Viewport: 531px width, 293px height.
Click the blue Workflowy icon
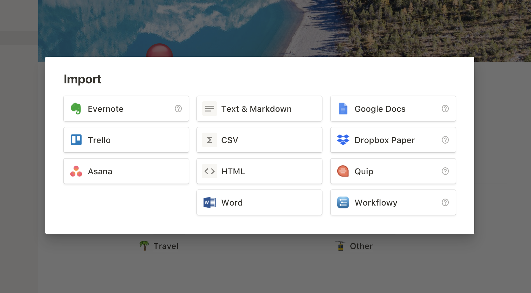(343, 202)
